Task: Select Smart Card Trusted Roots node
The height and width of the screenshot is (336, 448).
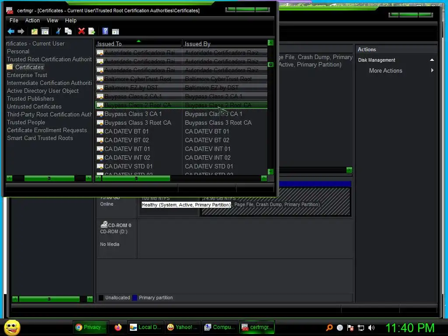Action: click(x=40, y=138)
